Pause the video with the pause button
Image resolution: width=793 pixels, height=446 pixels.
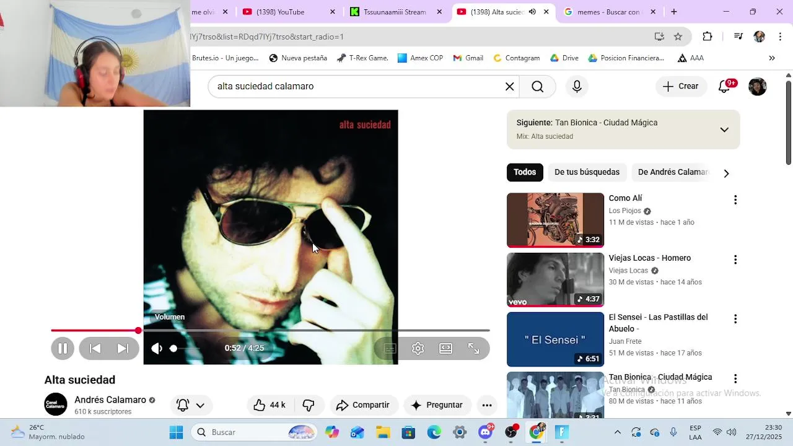[x=63, y=348]
